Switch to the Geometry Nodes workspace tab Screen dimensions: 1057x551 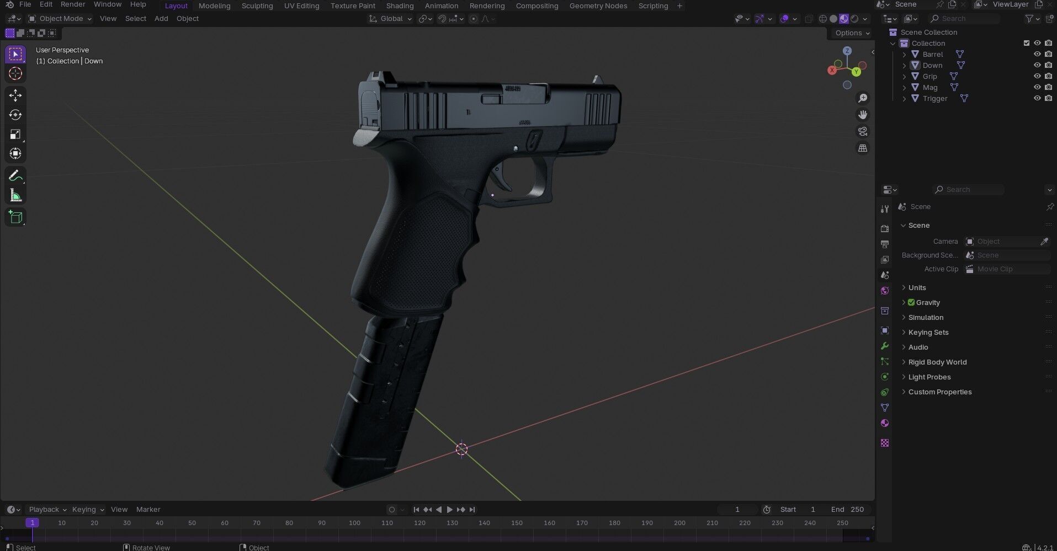point(598,6)
